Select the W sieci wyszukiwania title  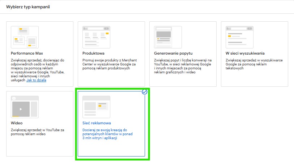[x=245, y=53]
